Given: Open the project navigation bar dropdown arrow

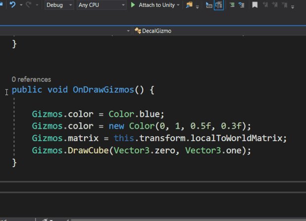Looking at the screenshot, I should point(128,31).
